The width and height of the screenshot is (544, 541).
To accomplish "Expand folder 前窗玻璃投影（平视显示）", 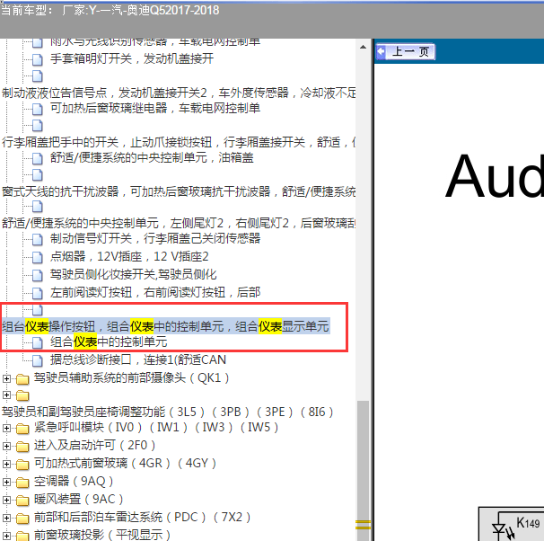I will (6, 535).
